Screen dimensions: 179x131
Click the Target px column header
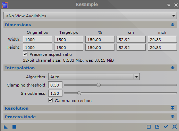[x=69, y=32]
